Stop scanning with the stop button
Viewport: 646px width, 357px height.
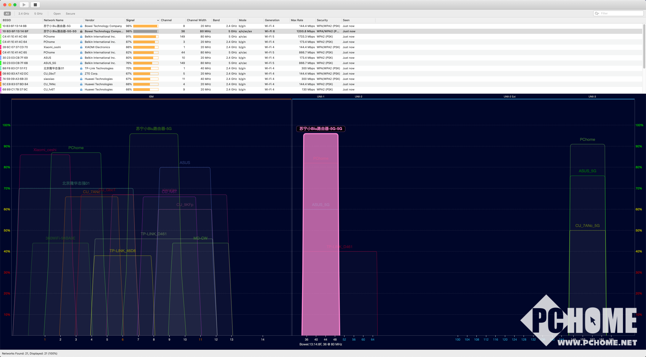click(35, 5)
